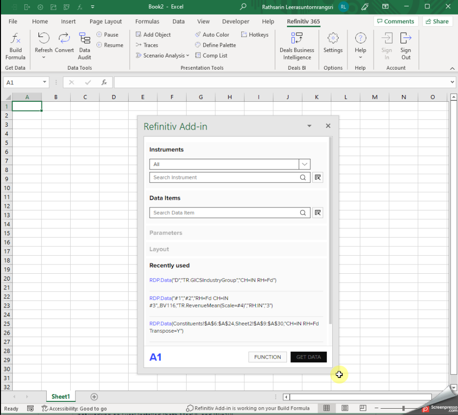
Task: Resume Refinitiv data updates
Action: [110, 45]
